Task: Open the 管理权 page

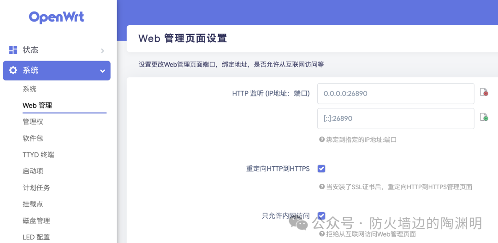Action: pyautogui.click(x=33, y=122)
